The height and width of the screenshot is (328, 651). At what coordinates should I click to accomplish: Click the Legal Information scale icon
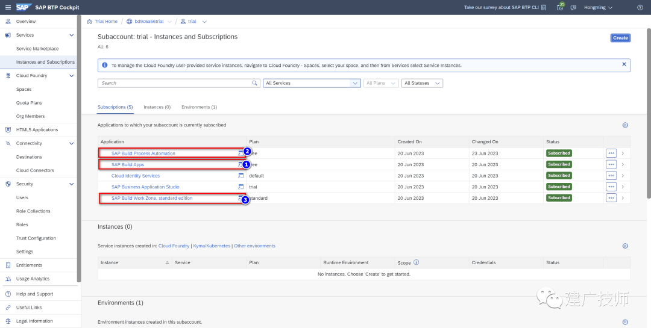pos(8,321)
